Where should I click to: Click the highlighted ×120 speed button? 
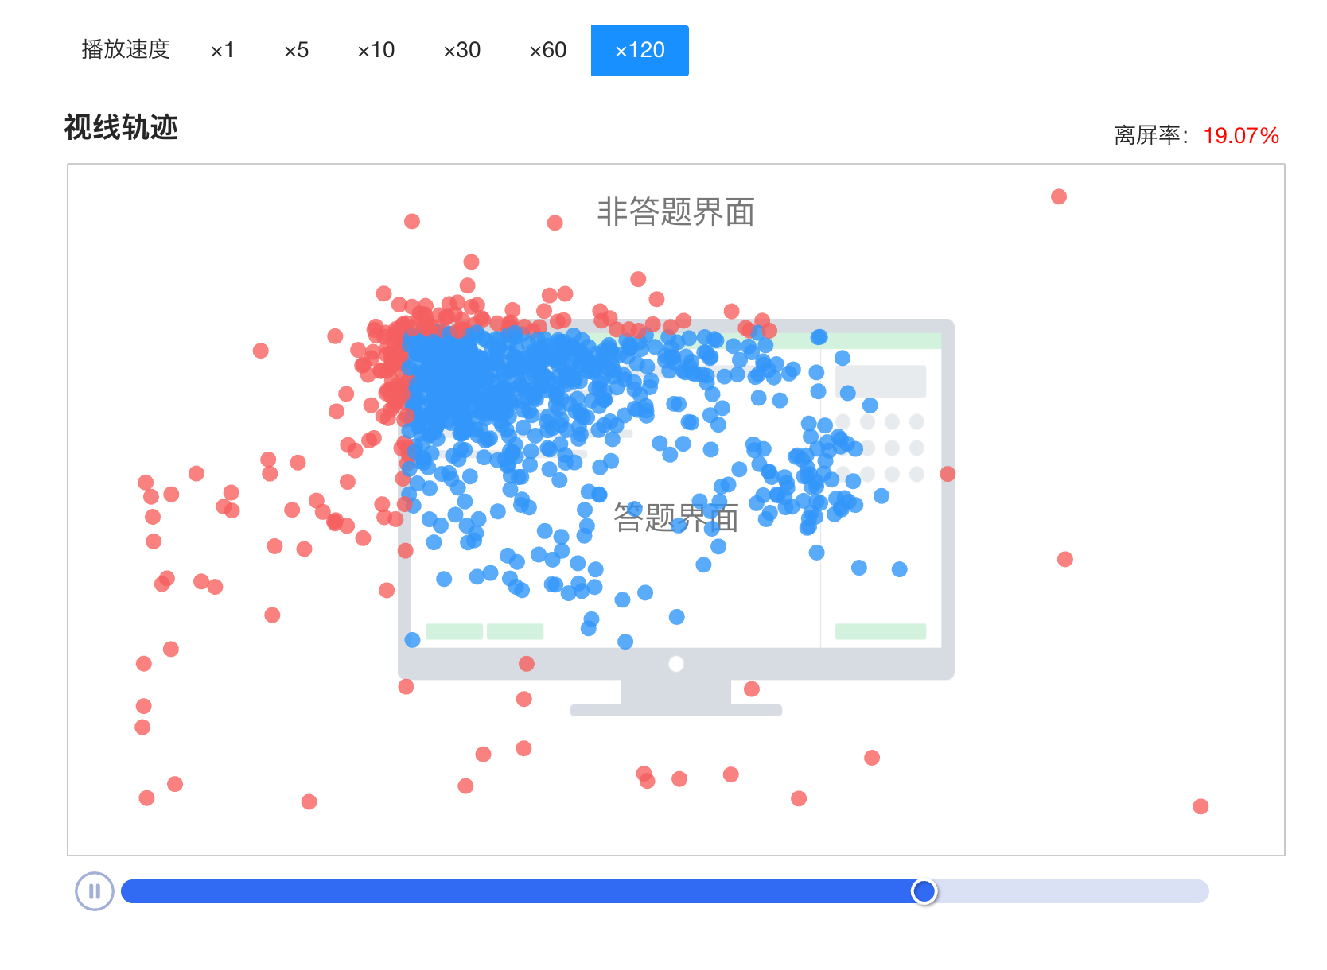640,51
